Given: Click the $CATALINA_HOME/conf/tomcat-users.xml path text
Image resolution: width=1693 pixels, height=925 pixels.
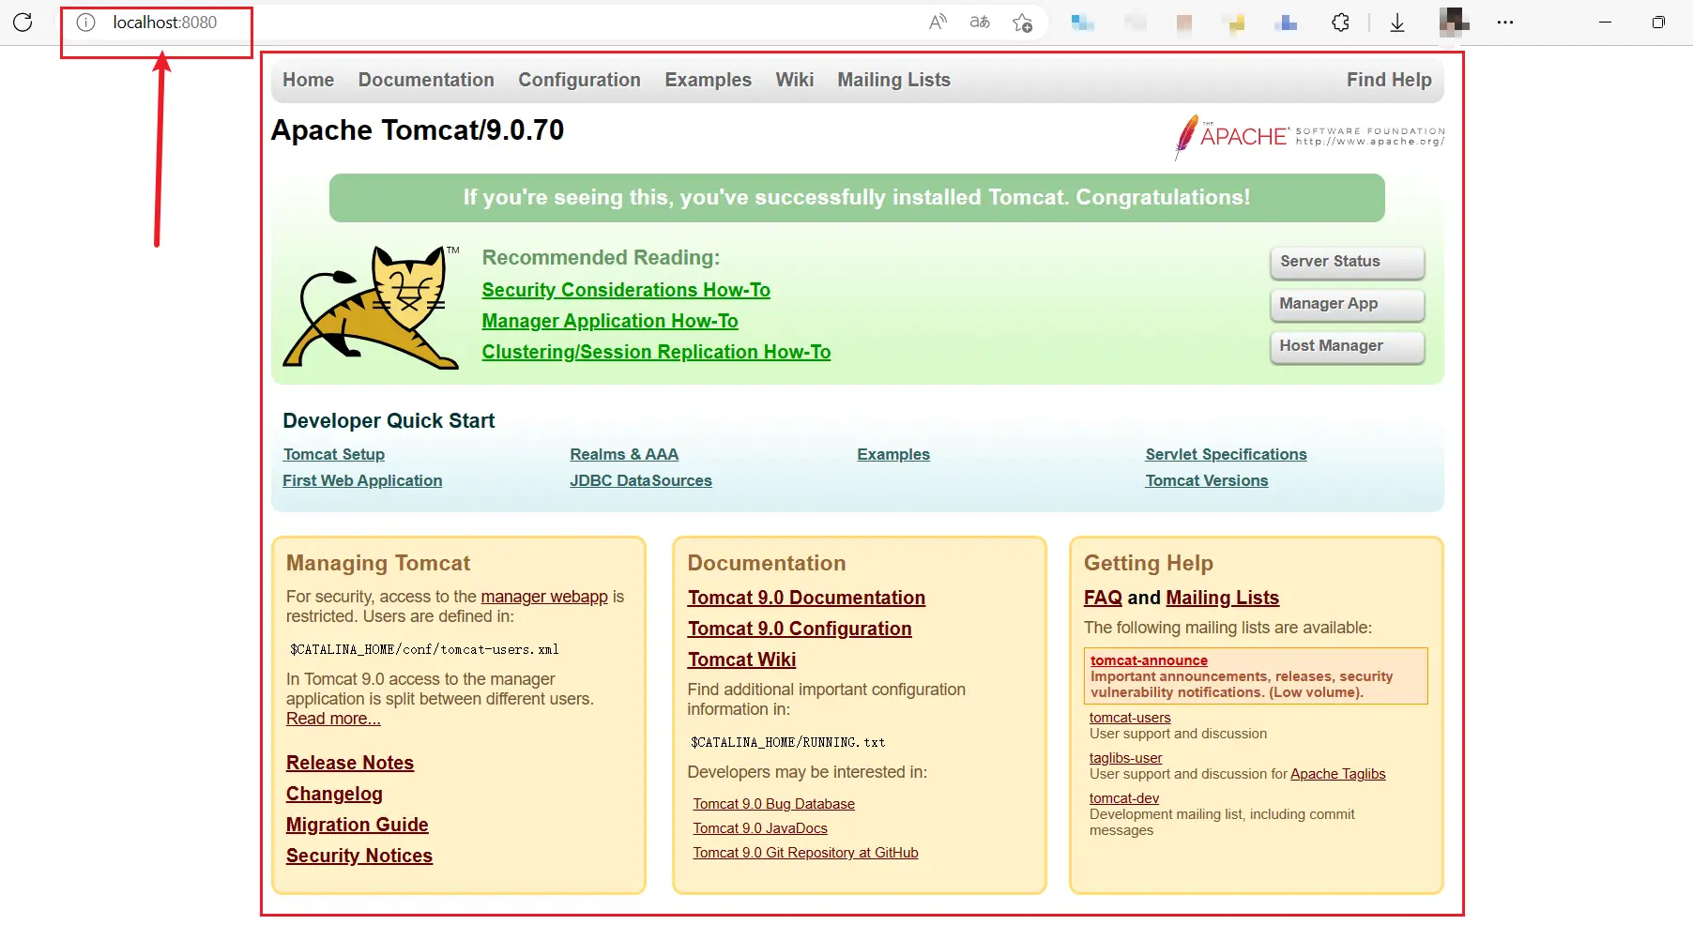Looking at the screenshot, I should pyautogui.click(x=424, y=649).
